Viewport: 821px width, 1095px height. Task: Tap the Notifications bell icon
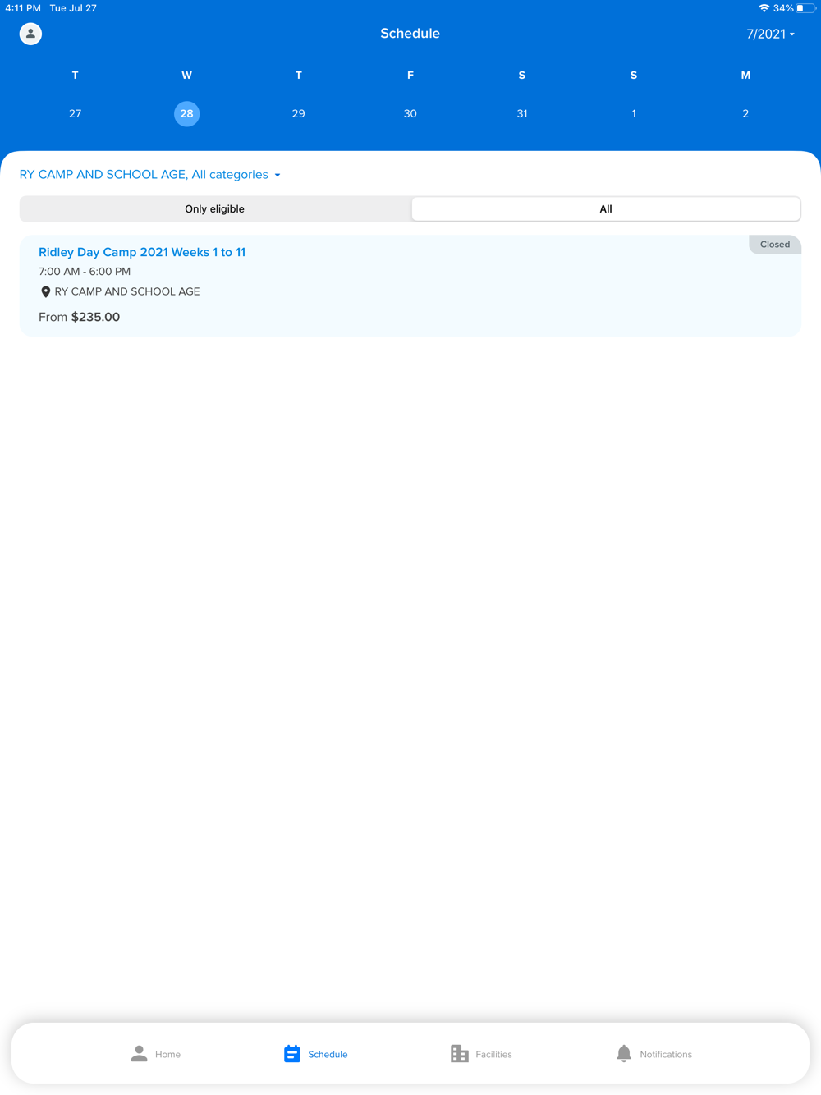pos(624,1053)
